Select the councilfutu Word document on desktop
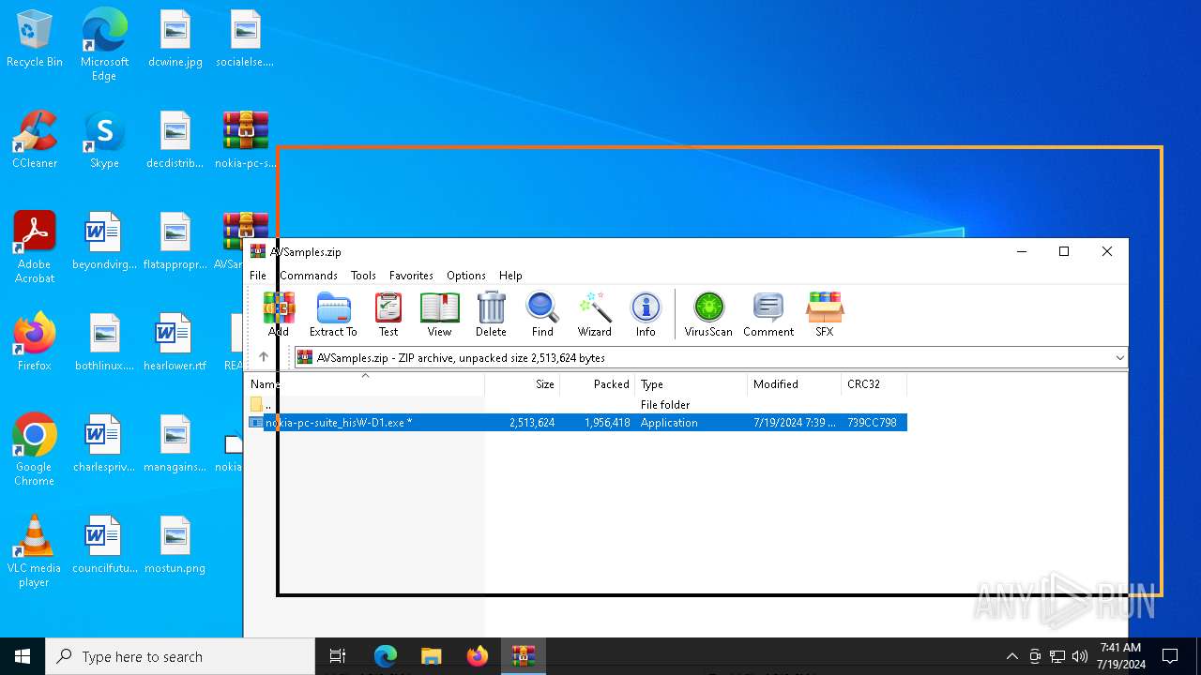 [104, 545]
